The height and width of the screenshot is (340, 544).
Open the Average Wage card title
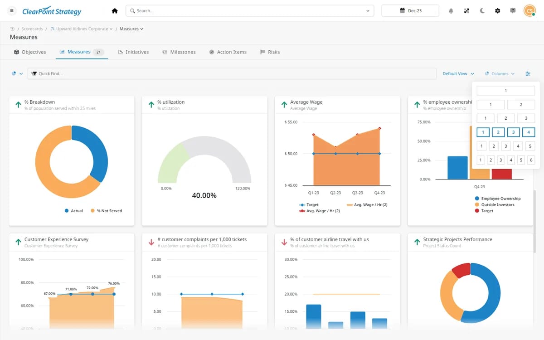[x=306, y=102]
